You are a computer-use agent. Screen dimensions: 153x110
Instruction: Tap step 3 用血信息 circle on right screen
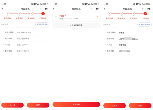pyautogui.click(x=133, y=14)
